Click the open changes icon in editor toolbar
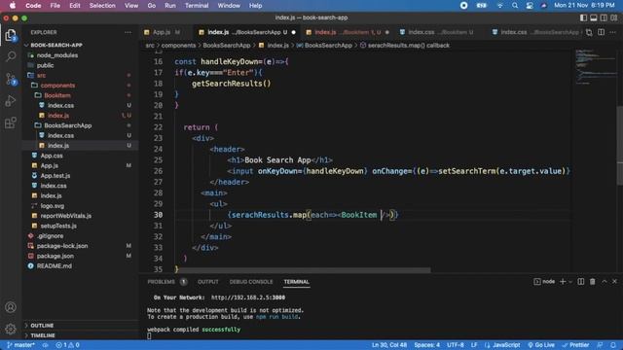The width and height of the screenshot is (623, 350). pyautogui.click(x=589, y=32)
